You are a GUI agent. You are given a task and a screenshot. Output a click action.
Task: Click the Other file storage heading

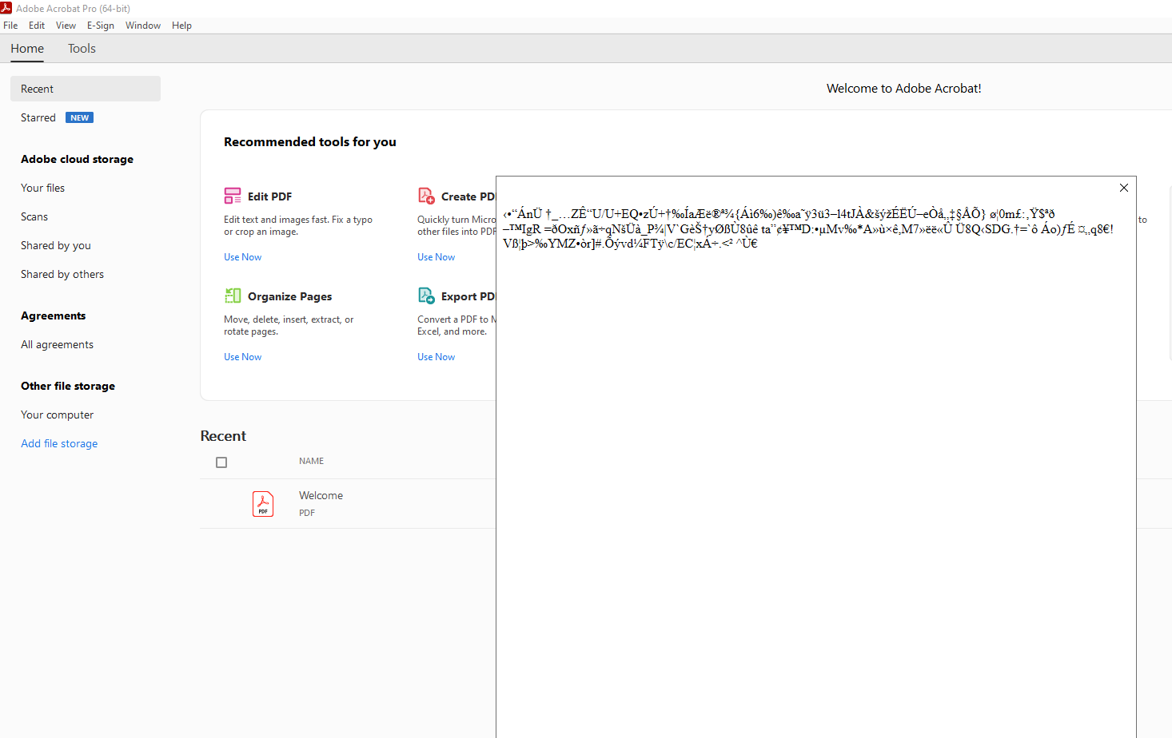click(x=68, y=386)
